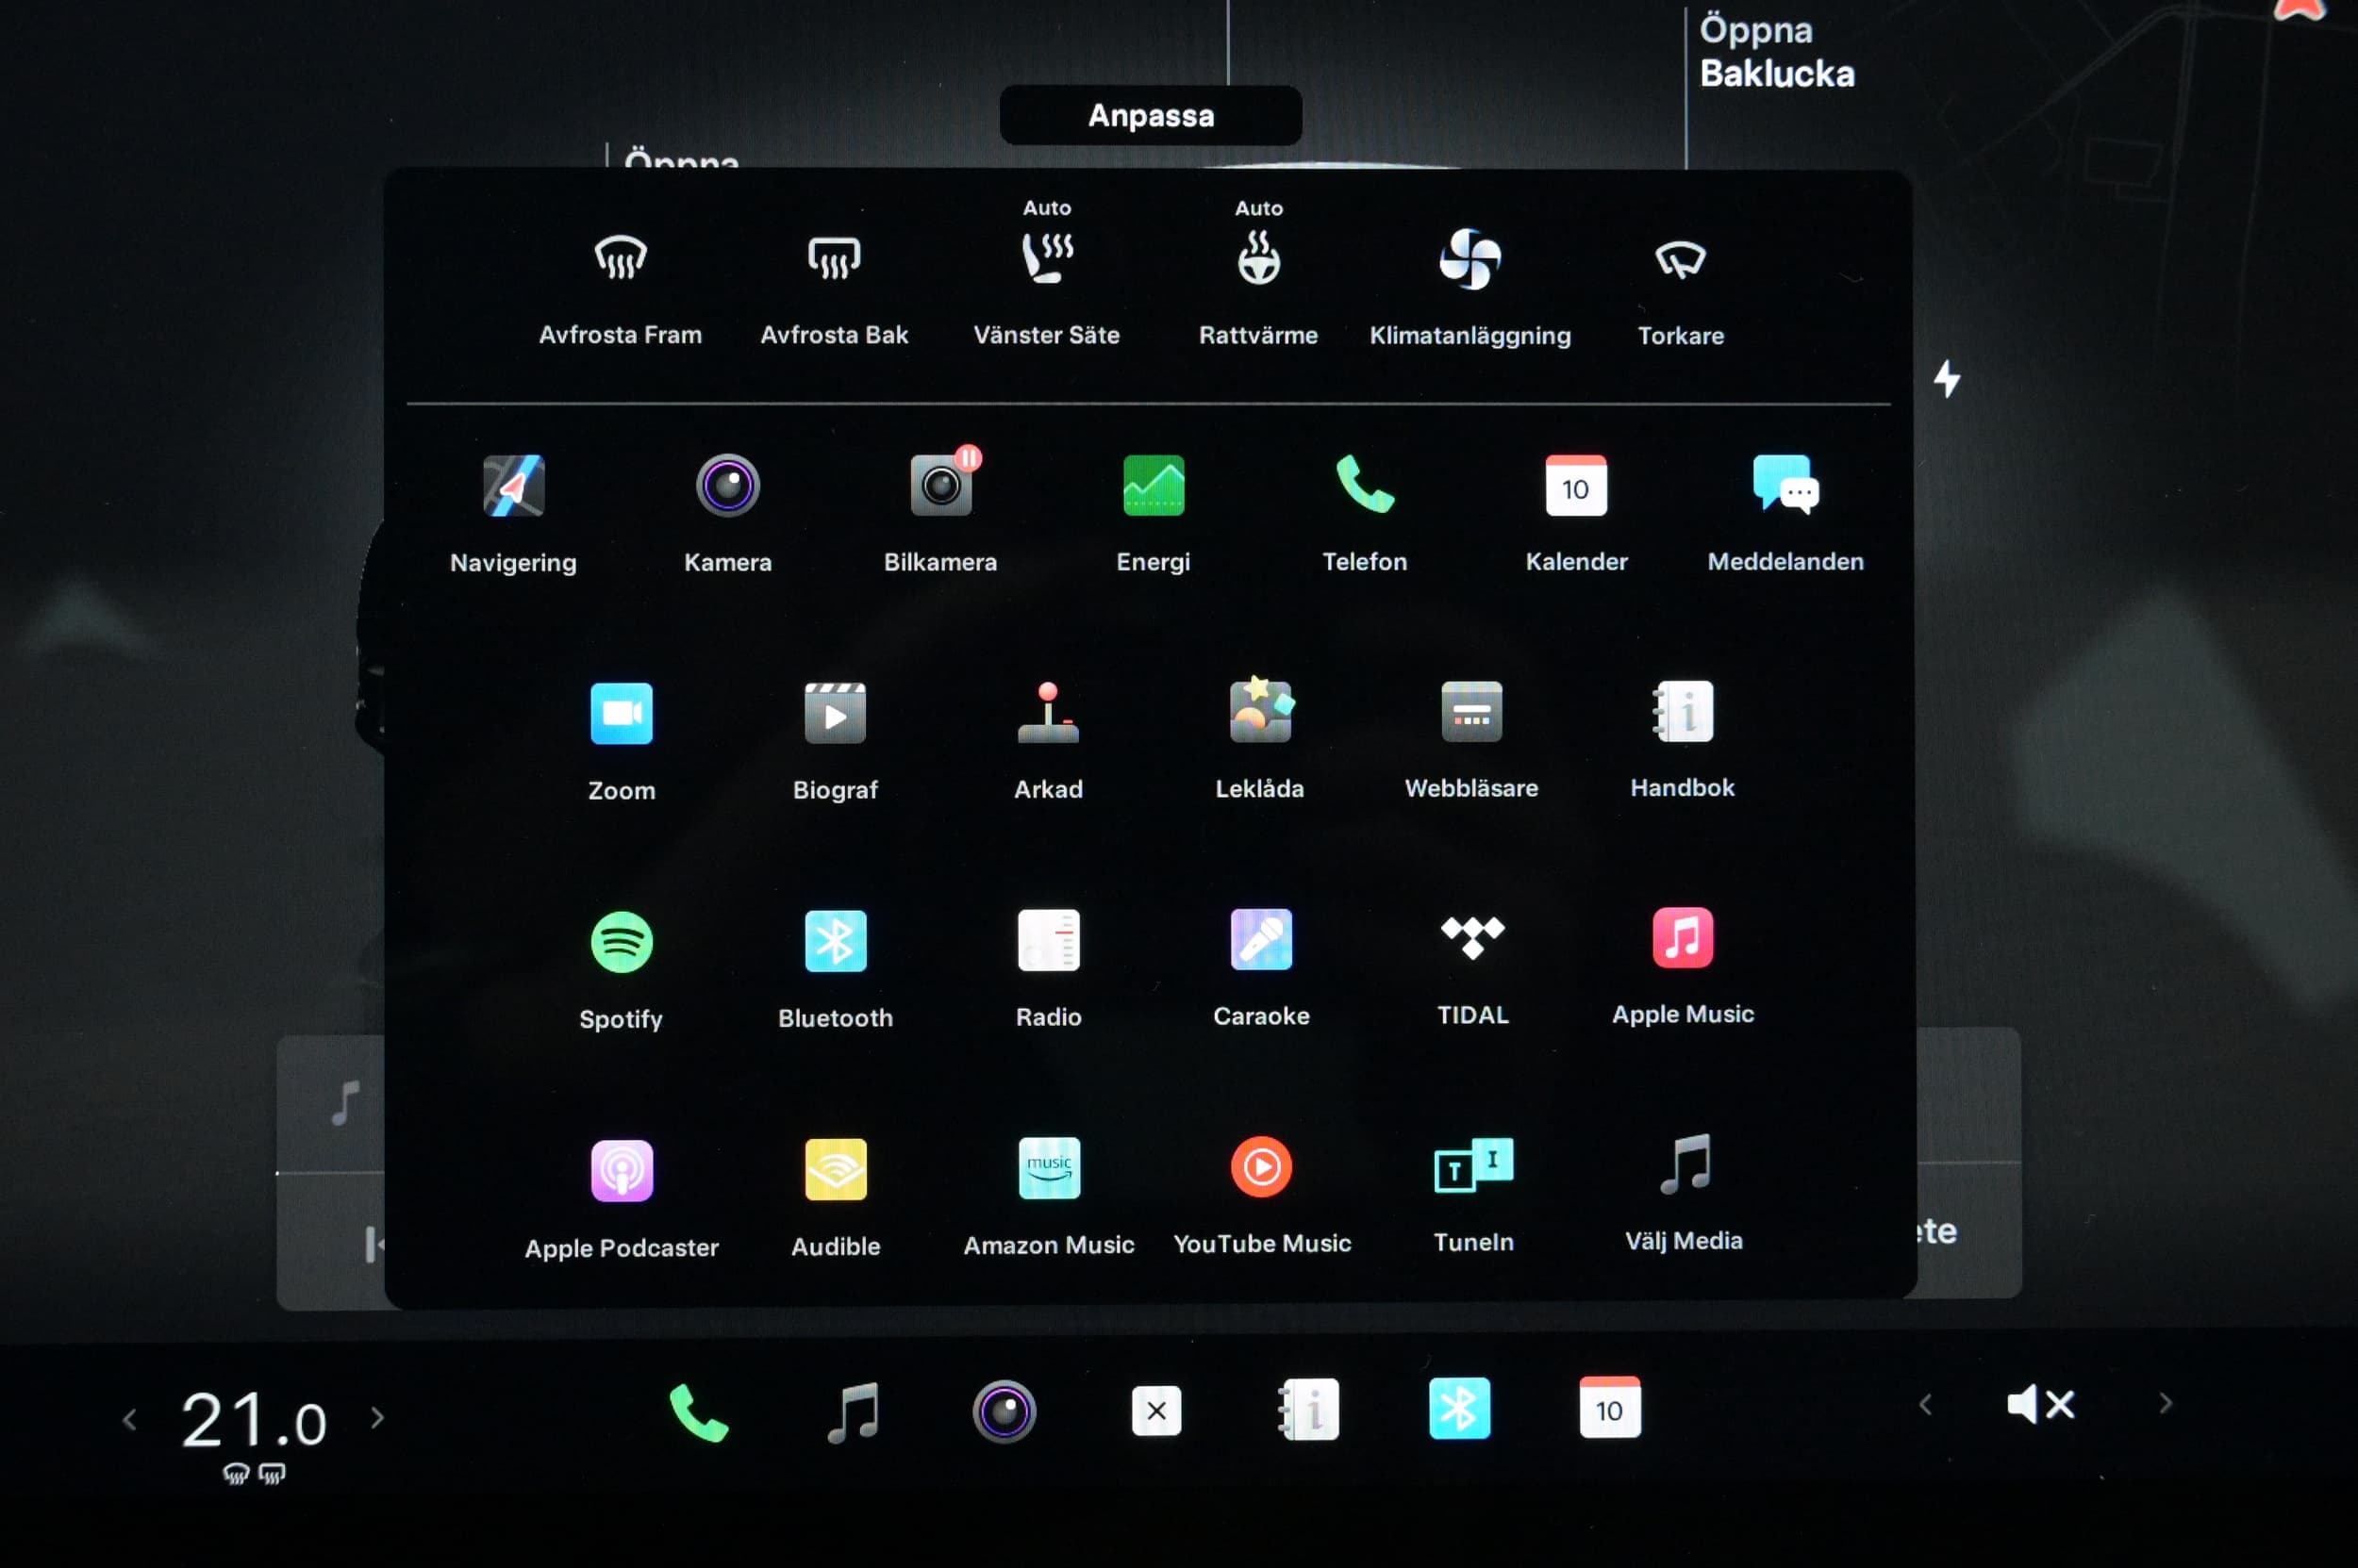Raise volume with right chevron
This screenshot has height=1568, width=2358.
click(2165, 1403)
